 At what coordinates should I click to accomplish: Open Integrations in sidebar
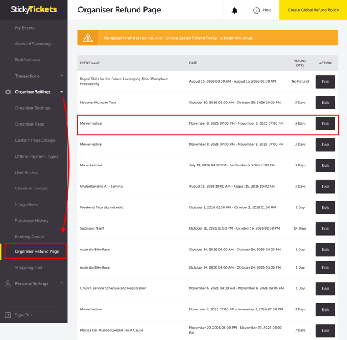26,204
